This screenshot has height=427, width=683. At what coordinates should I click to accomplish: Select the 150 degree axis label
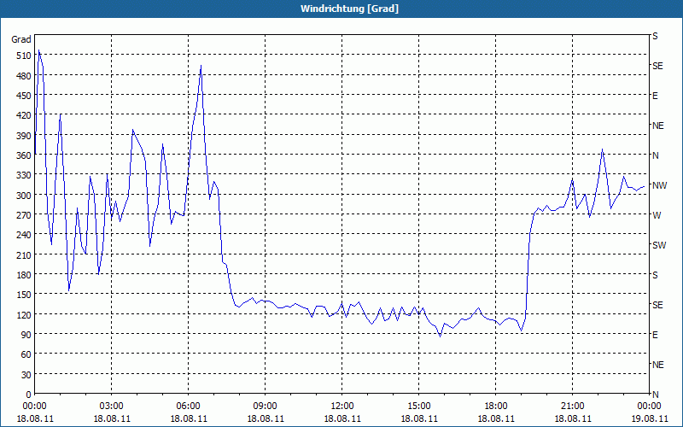pyautogui.click(x=24, y=295)
